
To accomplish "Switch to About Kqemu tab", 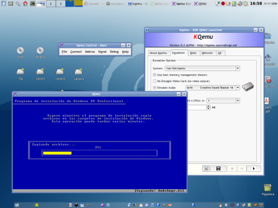I will tap(158, 53).
